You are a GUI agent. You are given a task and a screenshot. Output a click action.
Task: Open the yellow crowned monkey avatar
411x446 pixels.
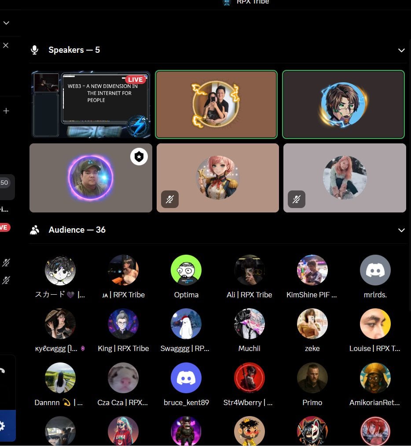[x=250, y=431]
